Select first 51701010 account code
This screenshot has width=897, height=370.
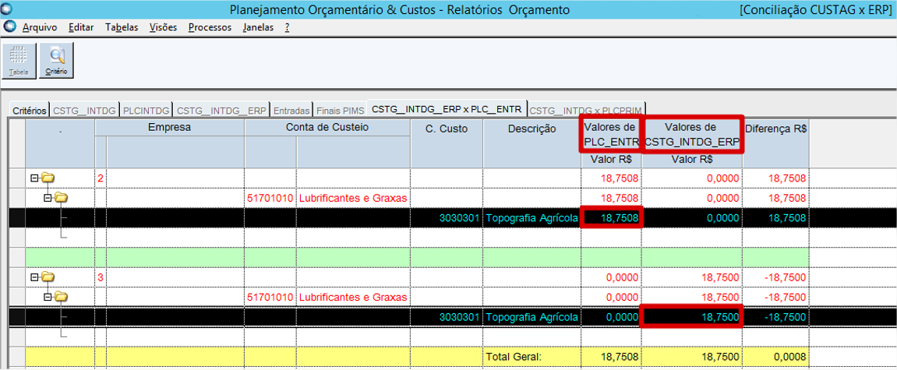pos(270,198)
